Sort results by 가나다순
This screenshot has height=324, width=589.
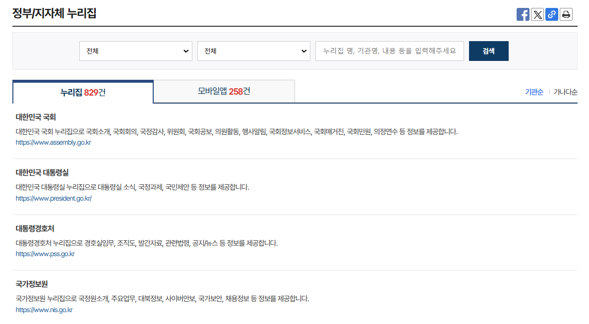[x=565, y=92]
